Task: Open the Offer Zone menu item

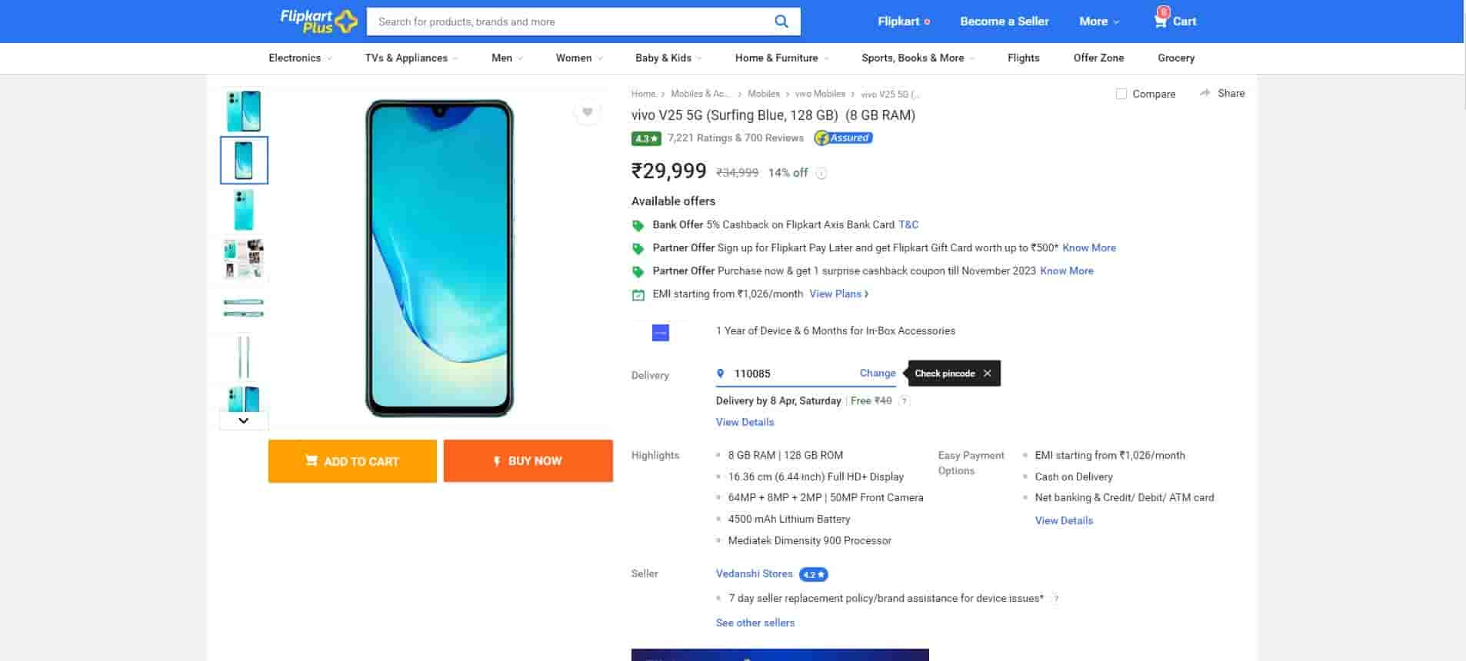Action: coord(1098,58)
